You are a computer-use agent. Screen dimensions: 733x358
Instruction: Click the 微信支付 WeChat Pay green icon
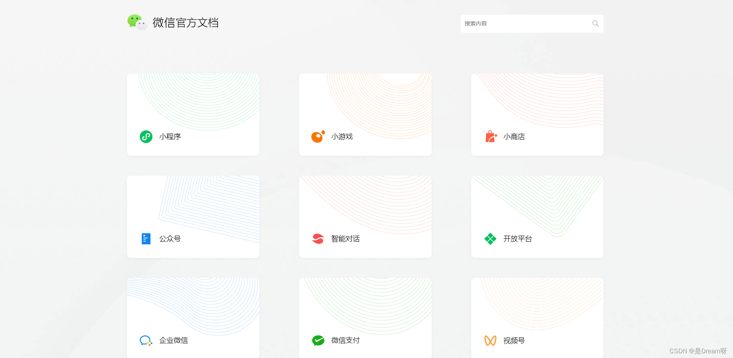(x=318, y=341)
